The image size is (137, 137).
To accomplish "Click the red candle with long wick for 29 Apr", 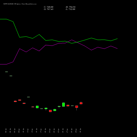I will pyautogui.click(x=77, y=107).
